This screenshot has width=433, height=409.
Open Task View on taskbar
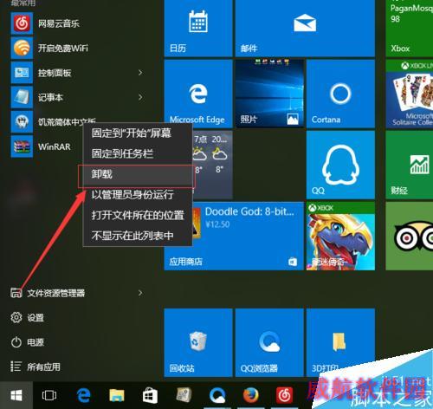(49, 395)
